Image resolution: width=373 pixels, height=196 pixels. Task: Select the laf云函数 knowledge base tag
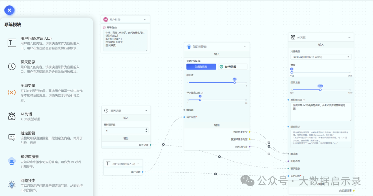[233, 67]
